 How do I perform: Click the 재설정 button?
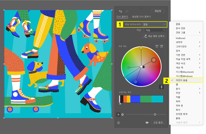[158, 11]
